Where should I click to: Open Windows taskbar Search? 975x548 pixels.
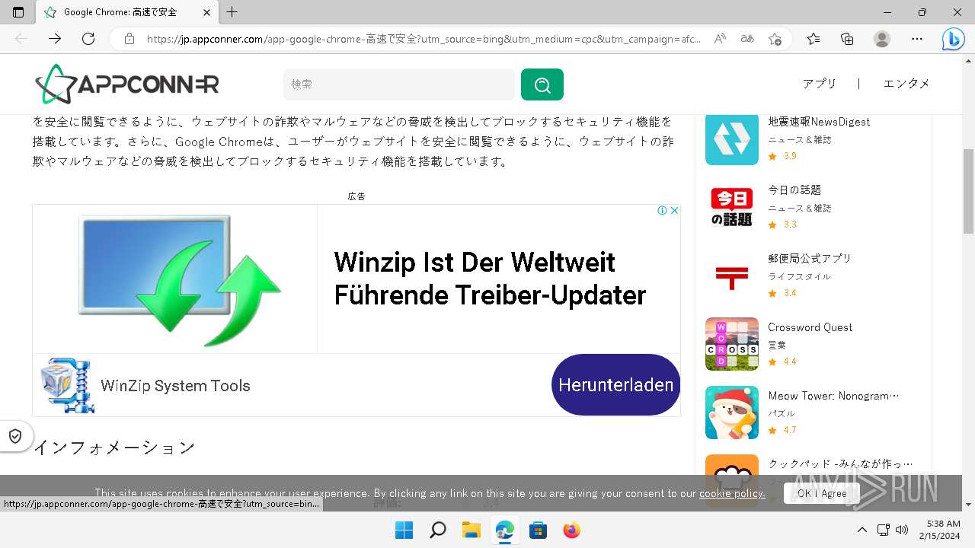click(x=437, y=530)
